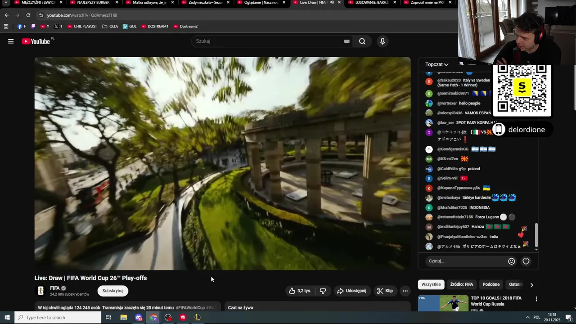The width and height of the screenshot is (576, 324).
Task: Reload the page with the refresh icon
Action: [28, 15]
